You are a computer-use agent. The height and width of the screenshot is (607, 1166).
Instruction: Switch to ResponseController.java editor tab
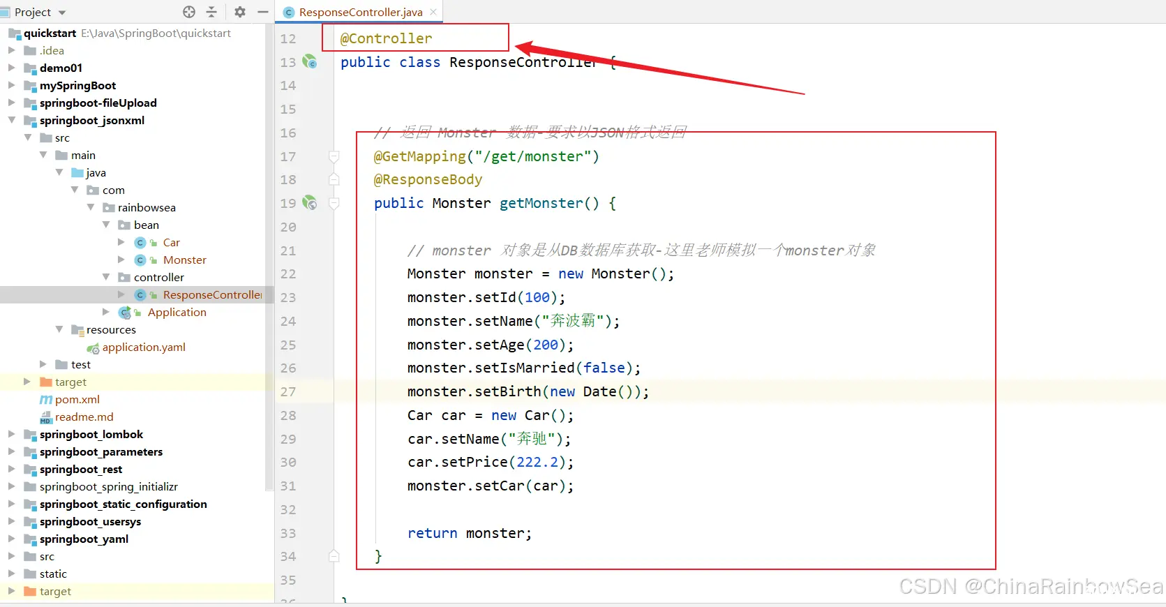click(x=361, y=12)
